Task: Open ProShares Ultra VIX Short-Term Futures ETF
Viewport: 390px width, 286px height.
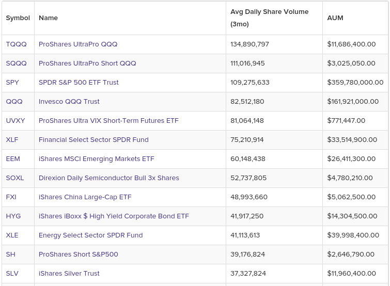Action: (x=108, y=121)
